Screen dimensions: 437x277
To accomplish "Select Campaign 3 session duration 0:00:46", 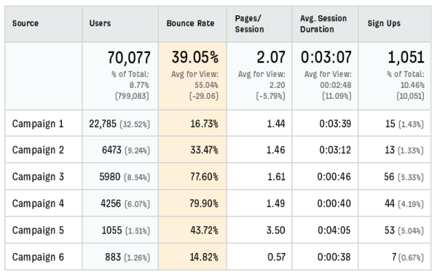I will tap(334, 177).
